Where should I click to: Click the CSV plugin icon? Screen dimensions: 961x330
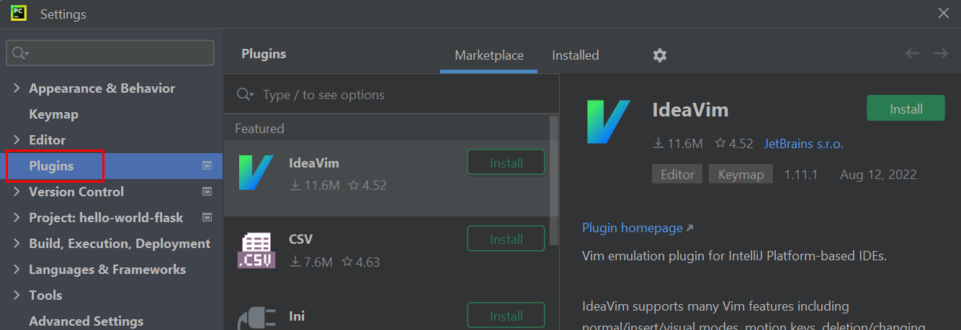coord(256,250)
